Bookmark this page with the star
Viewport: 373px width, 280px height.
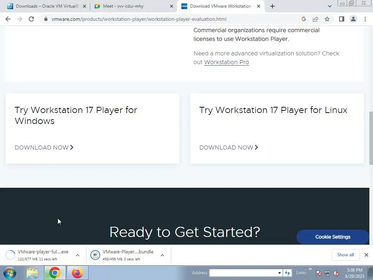coord(327,19)
